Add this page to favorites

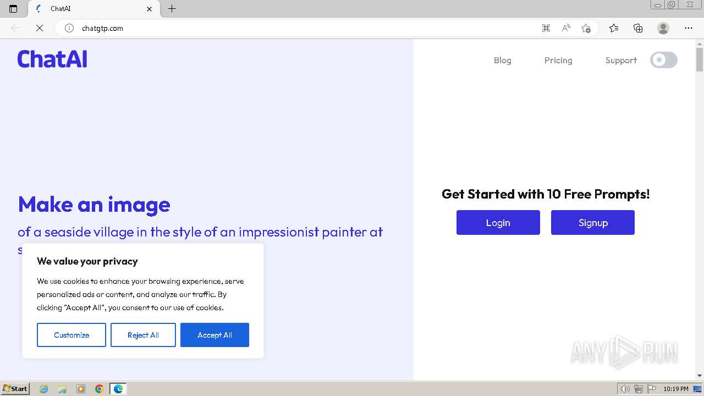(x=586, y=28)
